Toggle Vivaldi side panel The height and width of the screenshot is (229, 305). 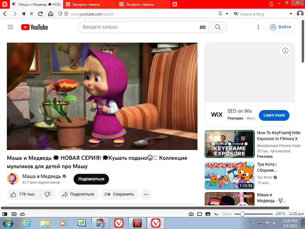tap(5, 214)
